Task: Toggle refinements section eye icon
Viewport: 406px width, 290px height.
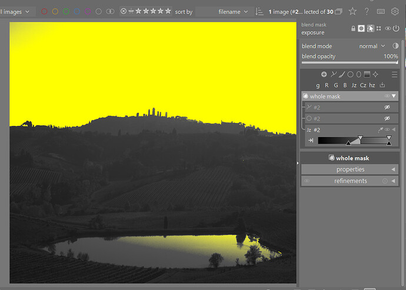Action: 307,181
